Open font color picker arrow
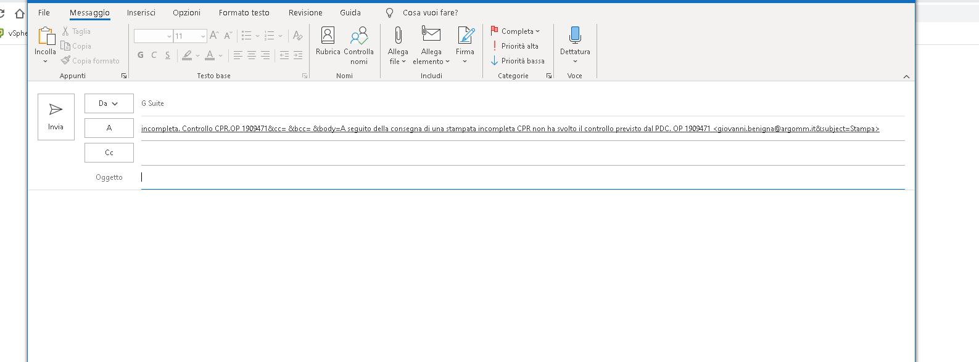 pos(221,55)
